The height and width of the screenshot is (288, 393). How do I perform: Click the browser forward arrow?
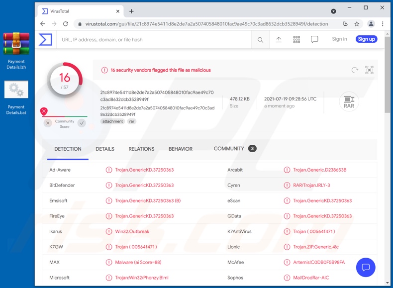(x=54, y=24)
